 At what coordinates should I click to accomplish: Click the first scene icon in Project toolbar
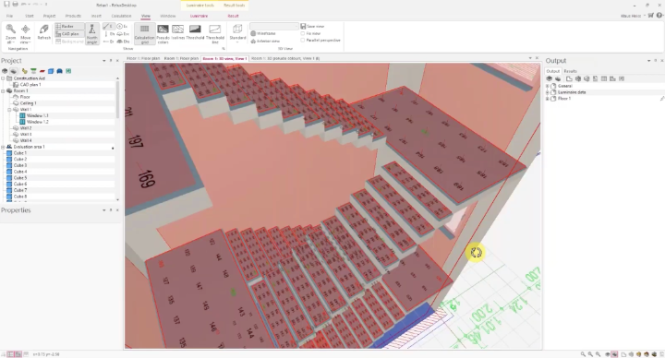click(5, 71)
